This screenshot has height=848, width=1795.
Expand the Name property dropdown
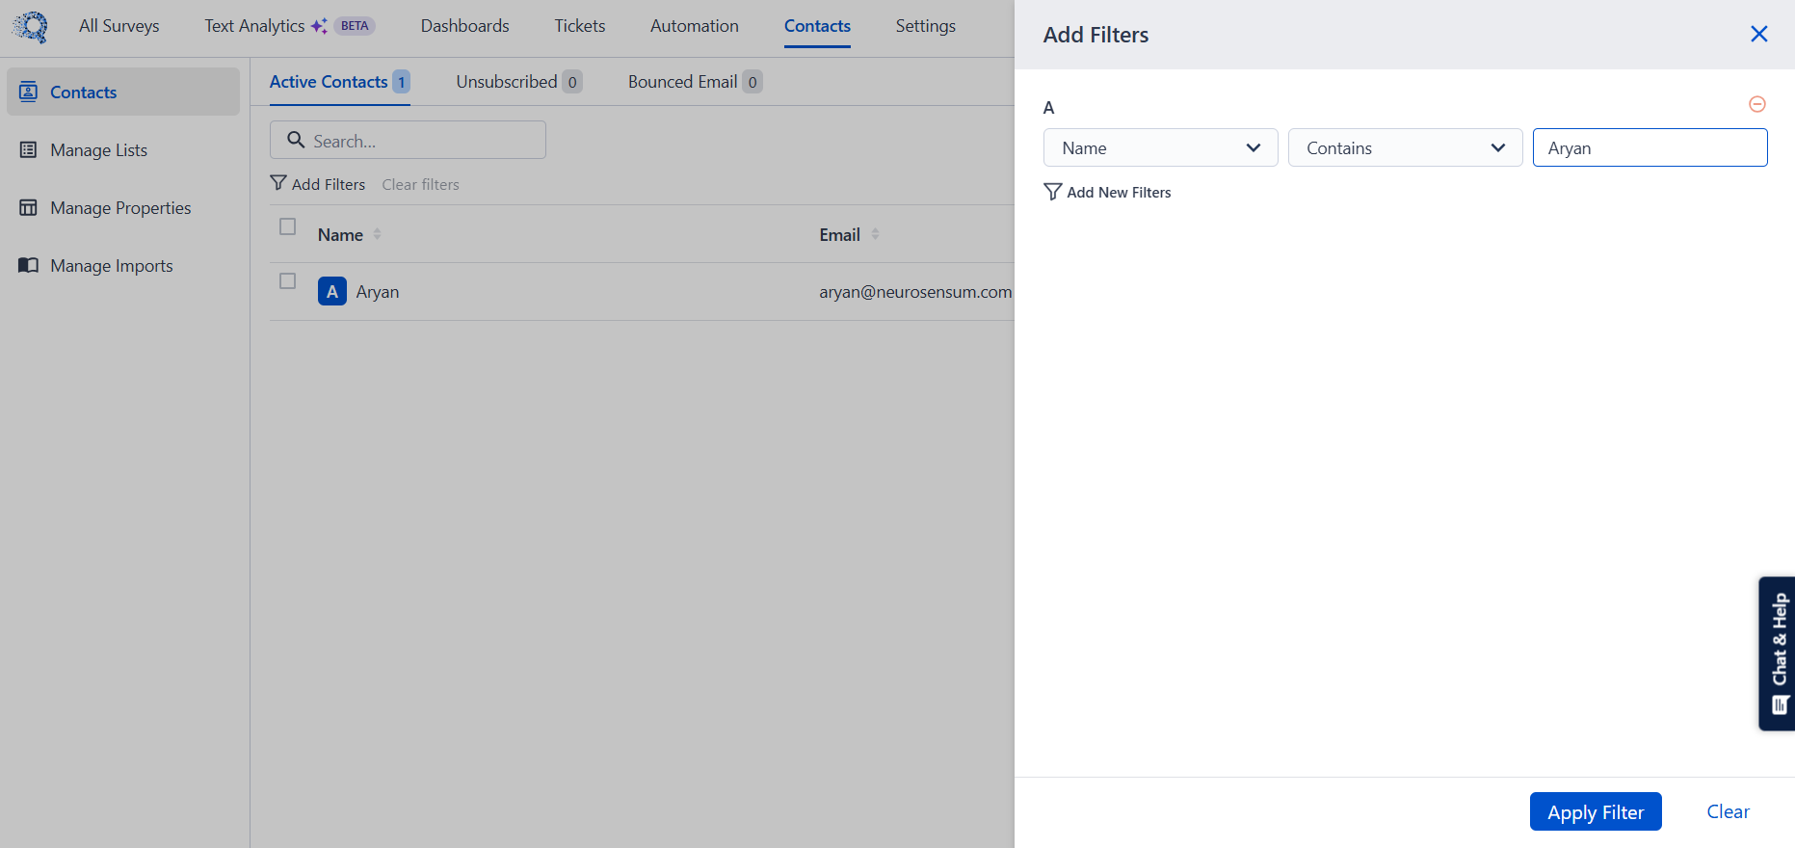(x=1160, y=148)
